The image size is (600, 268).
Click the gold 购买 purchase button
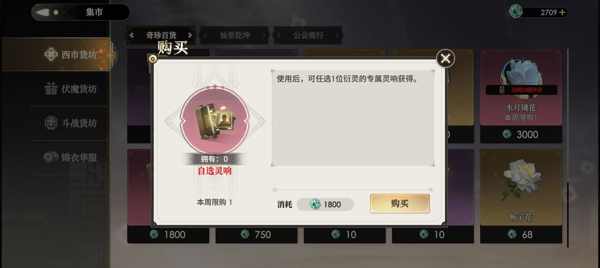pyautogui.click(x=400, y=204)
